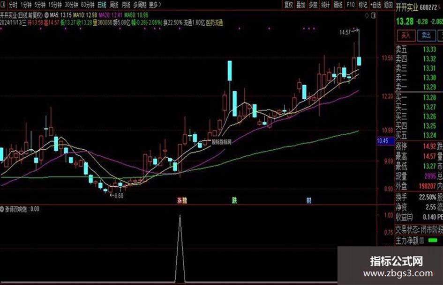Click the 卖一 13.29 order row
Screen dimensions: 443x285
click(416, 87)
